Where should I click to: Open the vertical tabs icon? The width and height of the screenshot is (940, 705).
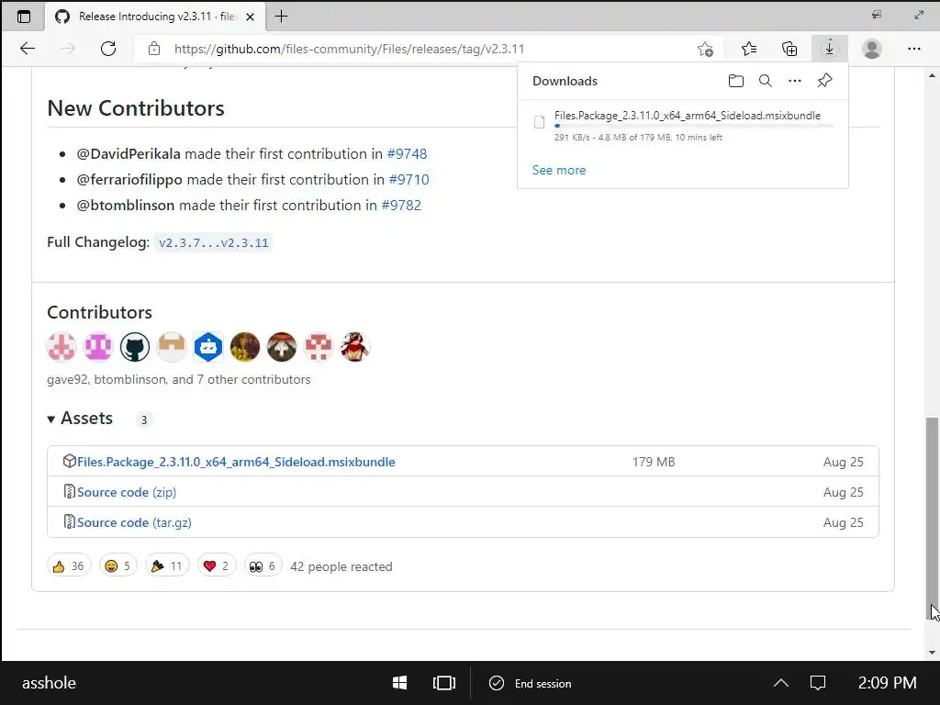pos(23,17)
